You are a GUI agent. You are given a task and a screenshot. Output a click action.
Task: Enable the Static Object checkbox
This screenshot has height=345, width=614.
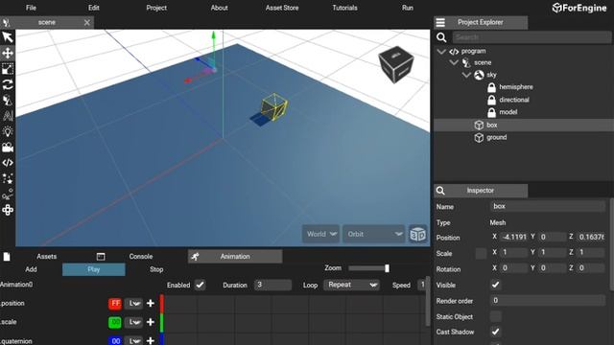pos(495,316)
